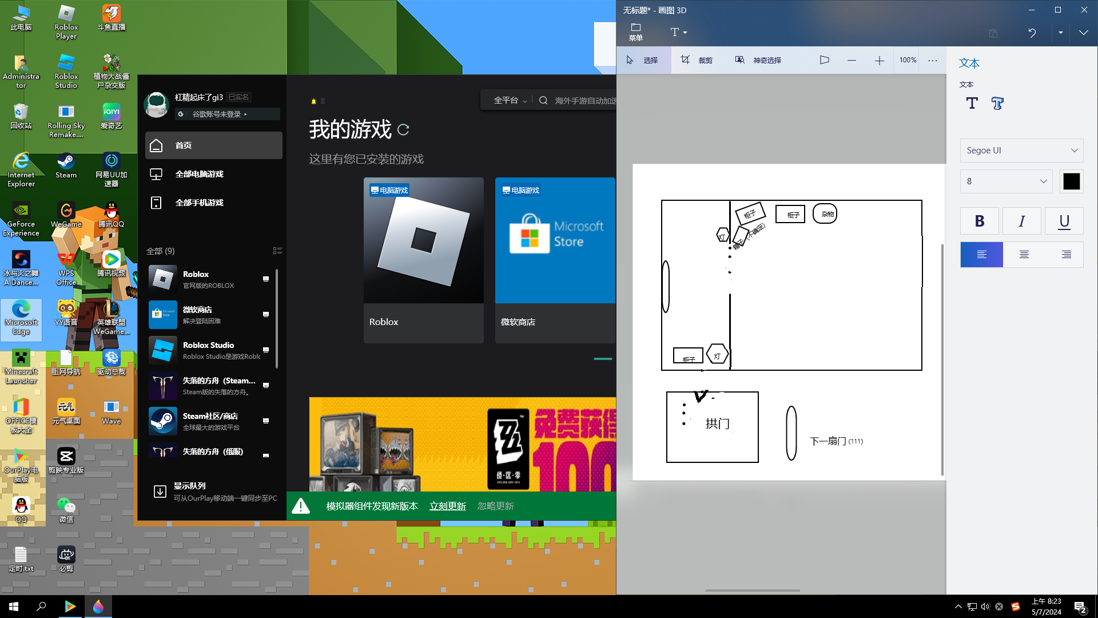1098x618 pixels.
Task: Click the zoom in plus icon
Action: pos(879,61)
